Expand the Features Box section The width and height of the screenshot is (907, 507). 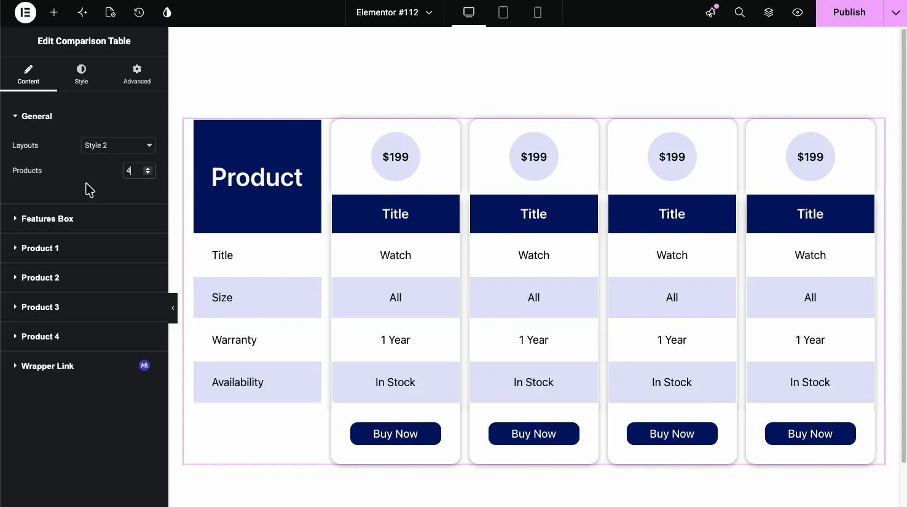(x=84, y=219)
